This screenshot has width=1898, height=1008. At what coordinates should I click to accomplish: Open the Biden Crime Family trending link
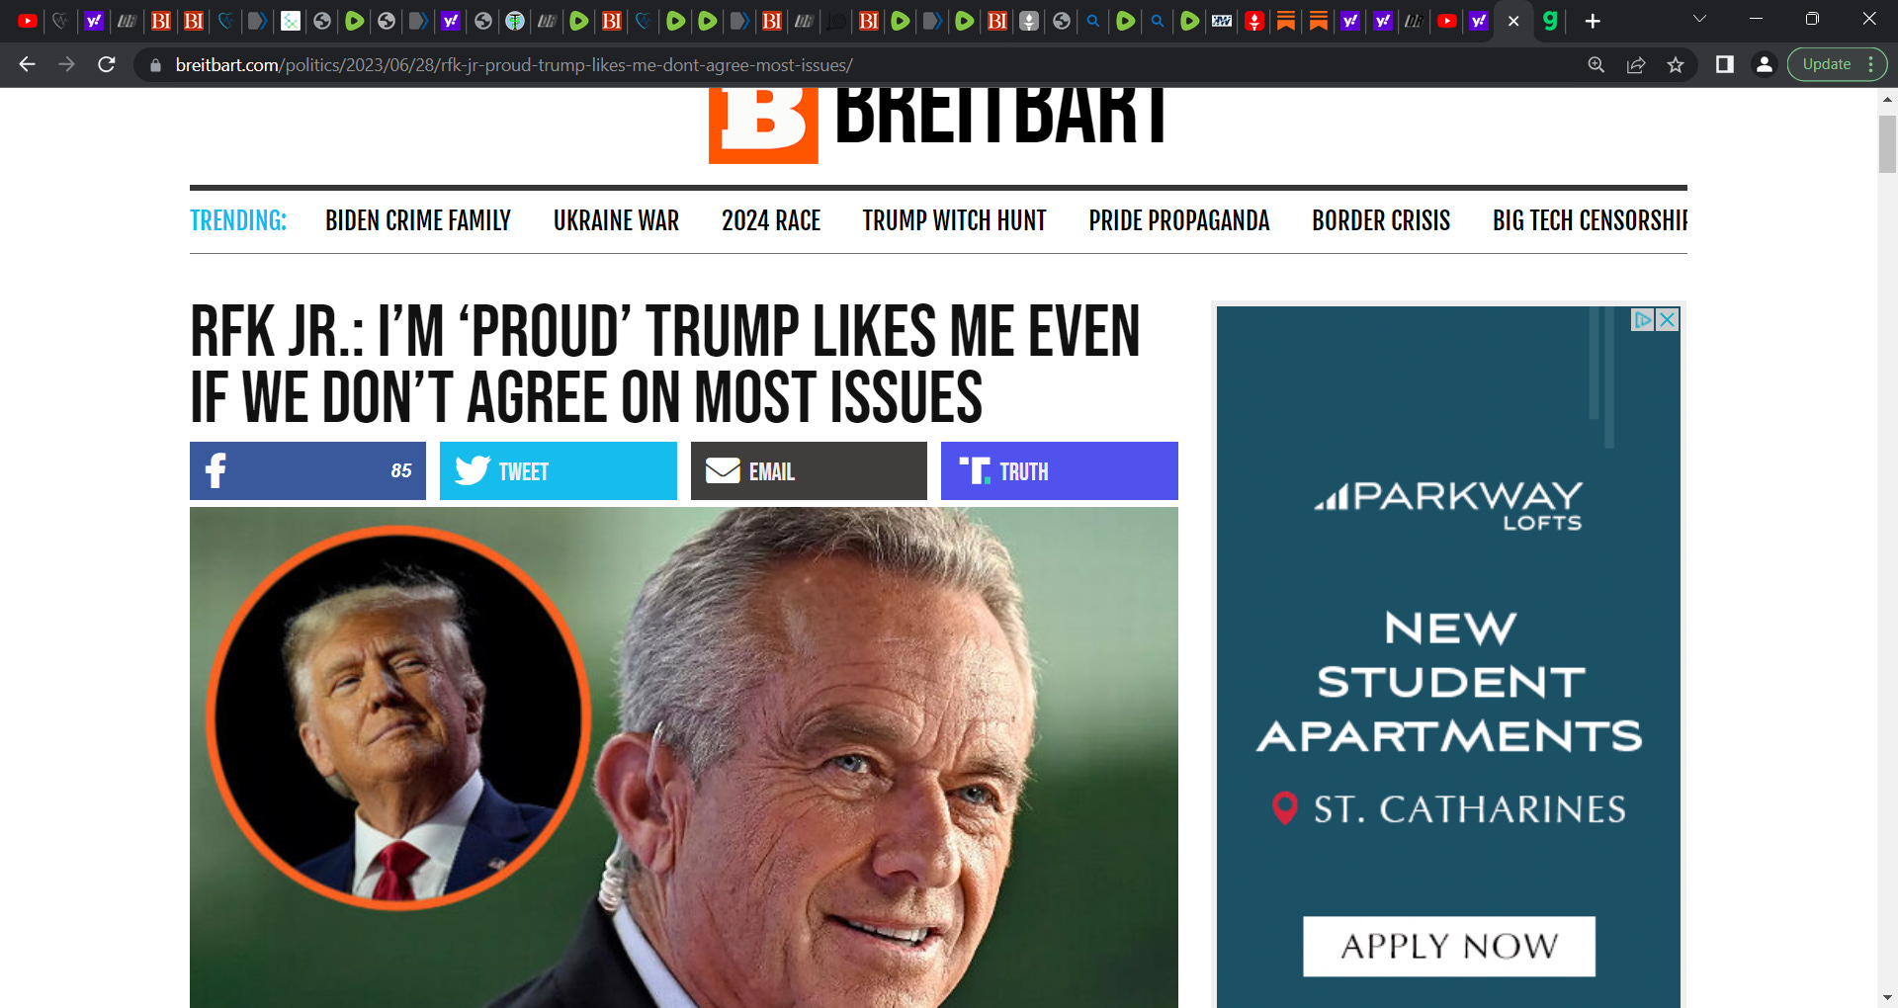[418, 220]
